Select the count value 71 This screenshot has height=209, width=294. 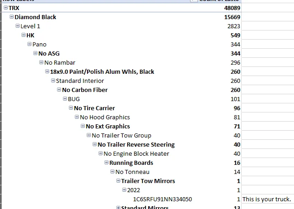[237, 127]
